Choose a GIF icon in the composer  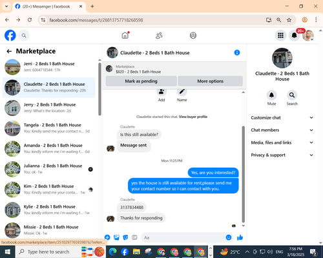pyautogui.click(x=134, y=237)
